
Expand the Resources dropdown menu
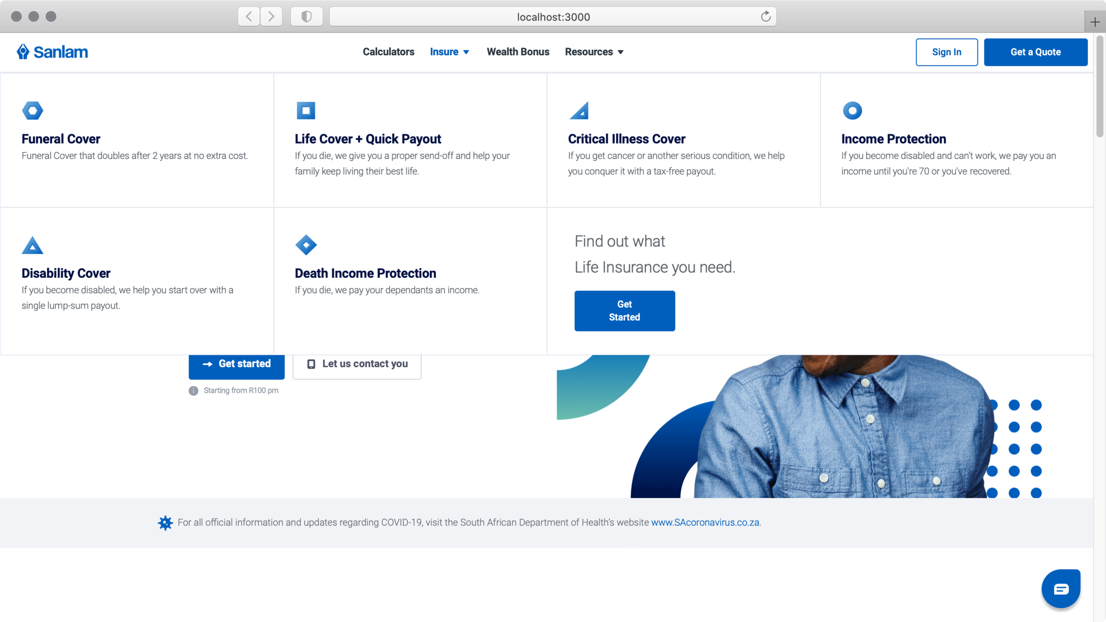pos(594,52)
